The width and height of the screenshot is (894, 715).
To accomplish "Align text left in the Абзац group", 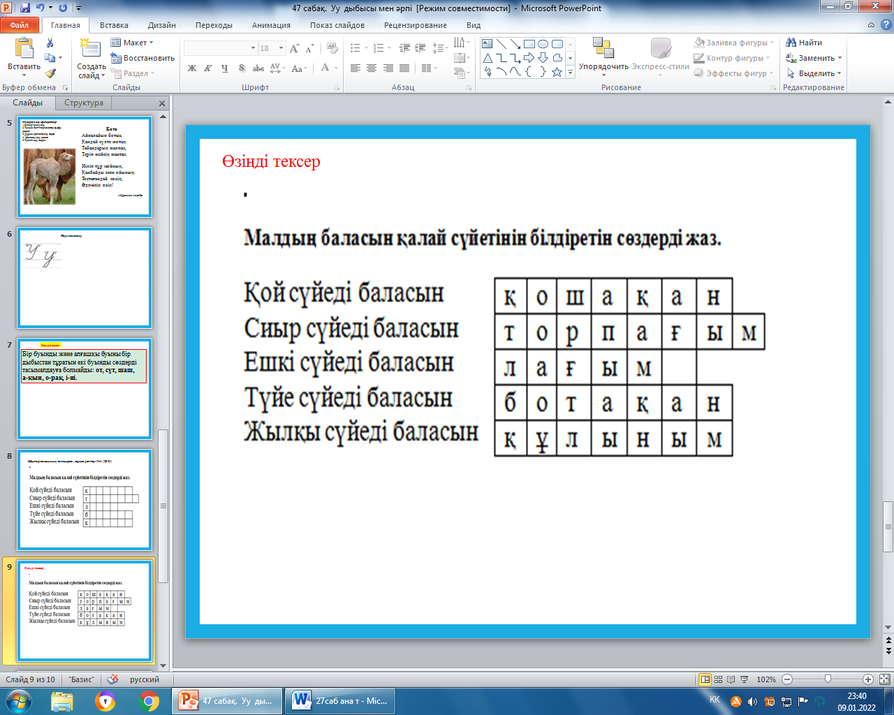I will click(356, 68).
